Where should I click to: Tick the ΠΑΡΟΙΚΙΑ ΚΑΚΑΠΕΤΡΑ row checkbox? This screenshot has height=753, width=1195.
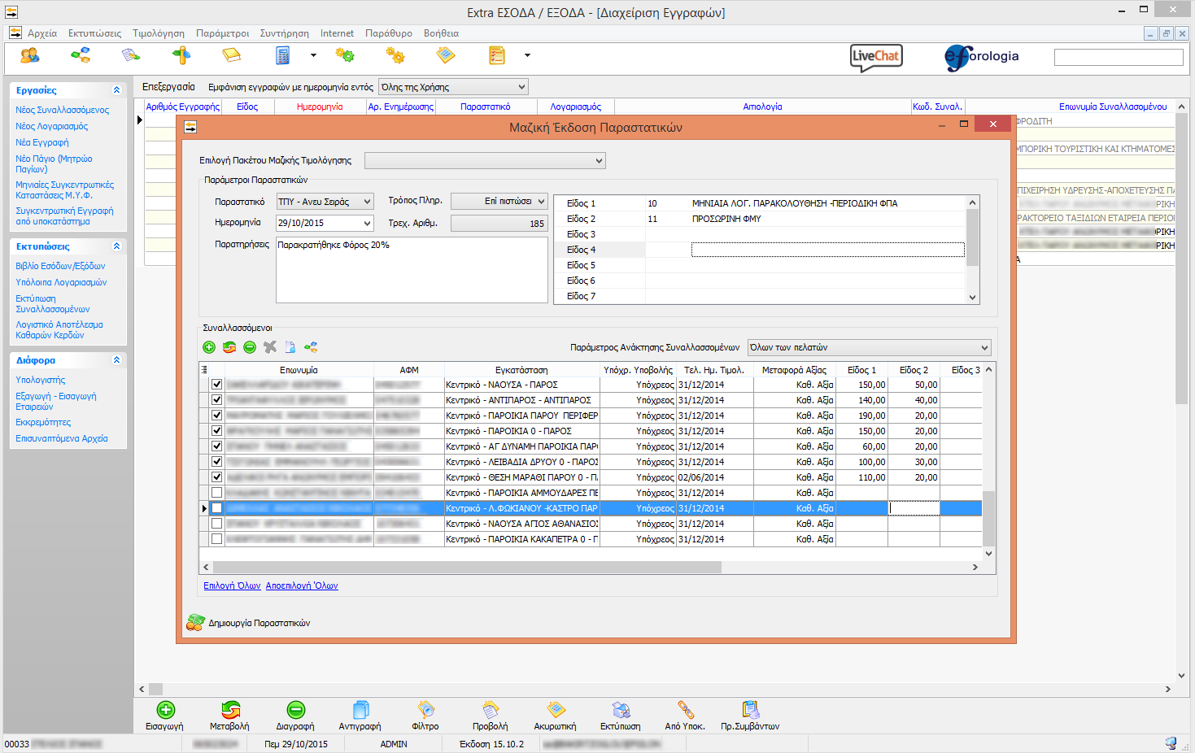click(x=216, y=539)
